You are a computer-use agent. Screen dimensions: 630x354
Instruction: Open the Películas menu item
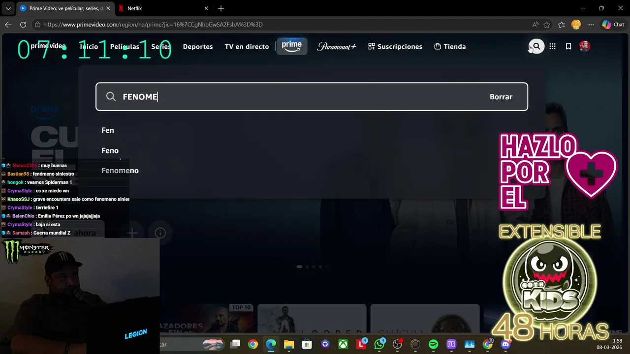[125, 46]
